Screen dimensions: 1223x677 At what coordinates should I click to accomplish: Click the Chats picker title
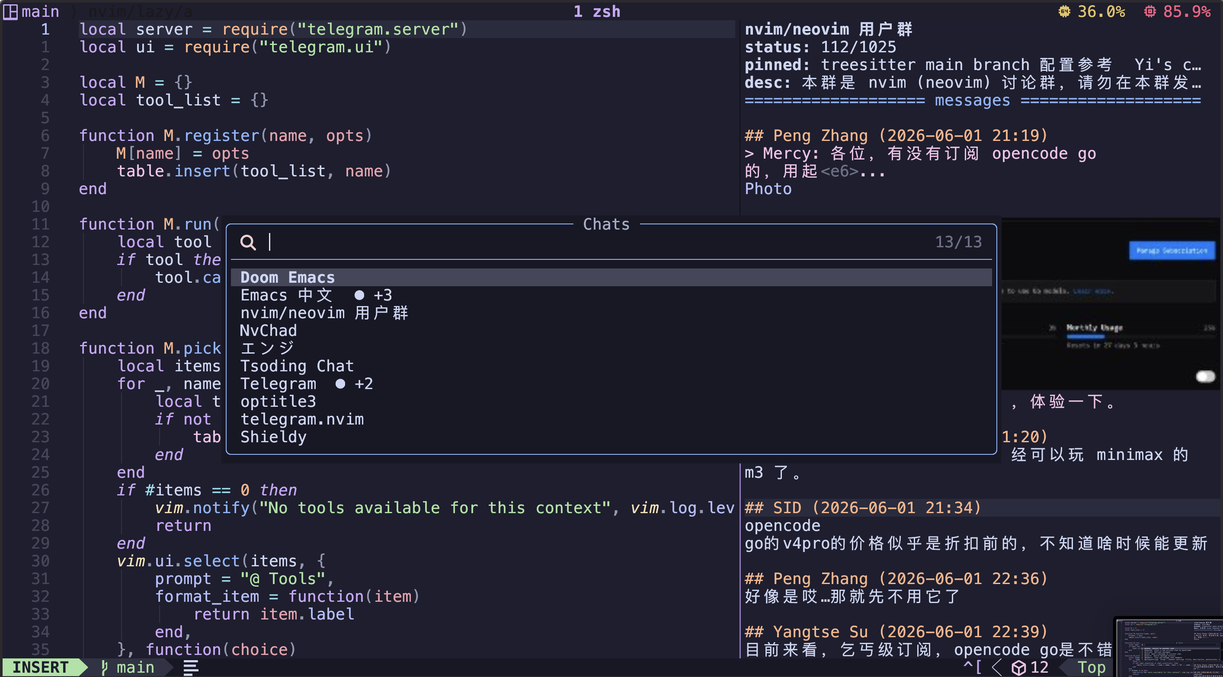(606, 224)
